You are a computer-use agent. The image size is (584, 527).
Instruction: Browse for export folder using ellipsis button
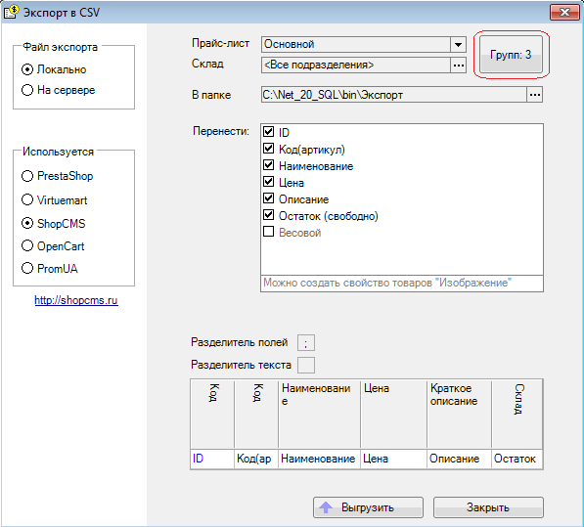pyautogui.click(x=535, y=95)
